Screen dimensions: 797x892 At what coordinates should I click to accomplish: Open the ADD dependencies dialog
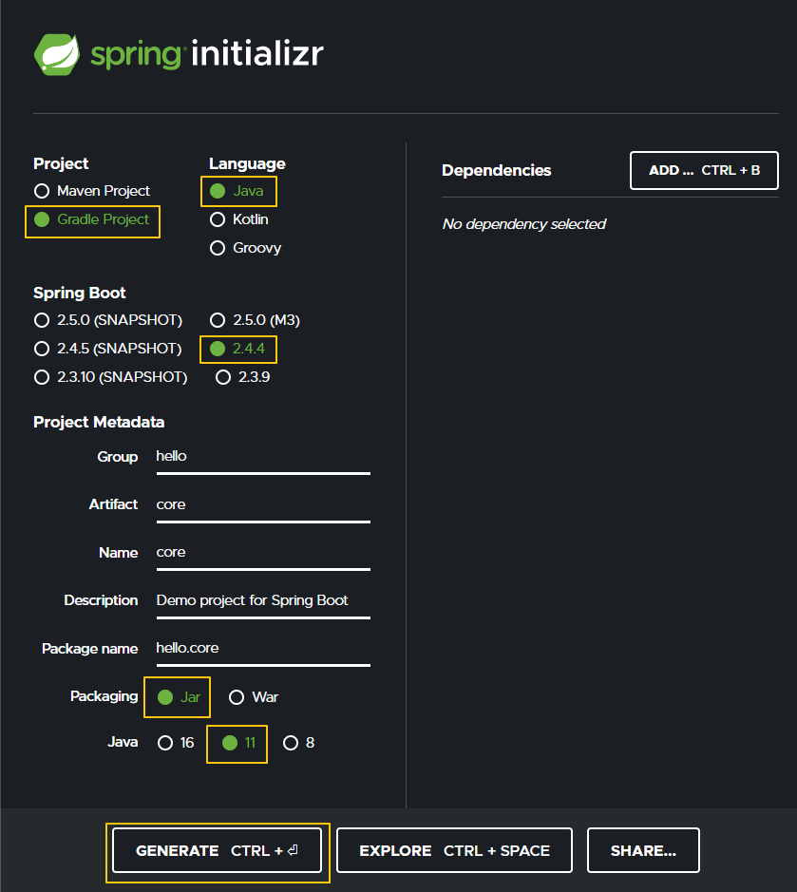(704, 170)
